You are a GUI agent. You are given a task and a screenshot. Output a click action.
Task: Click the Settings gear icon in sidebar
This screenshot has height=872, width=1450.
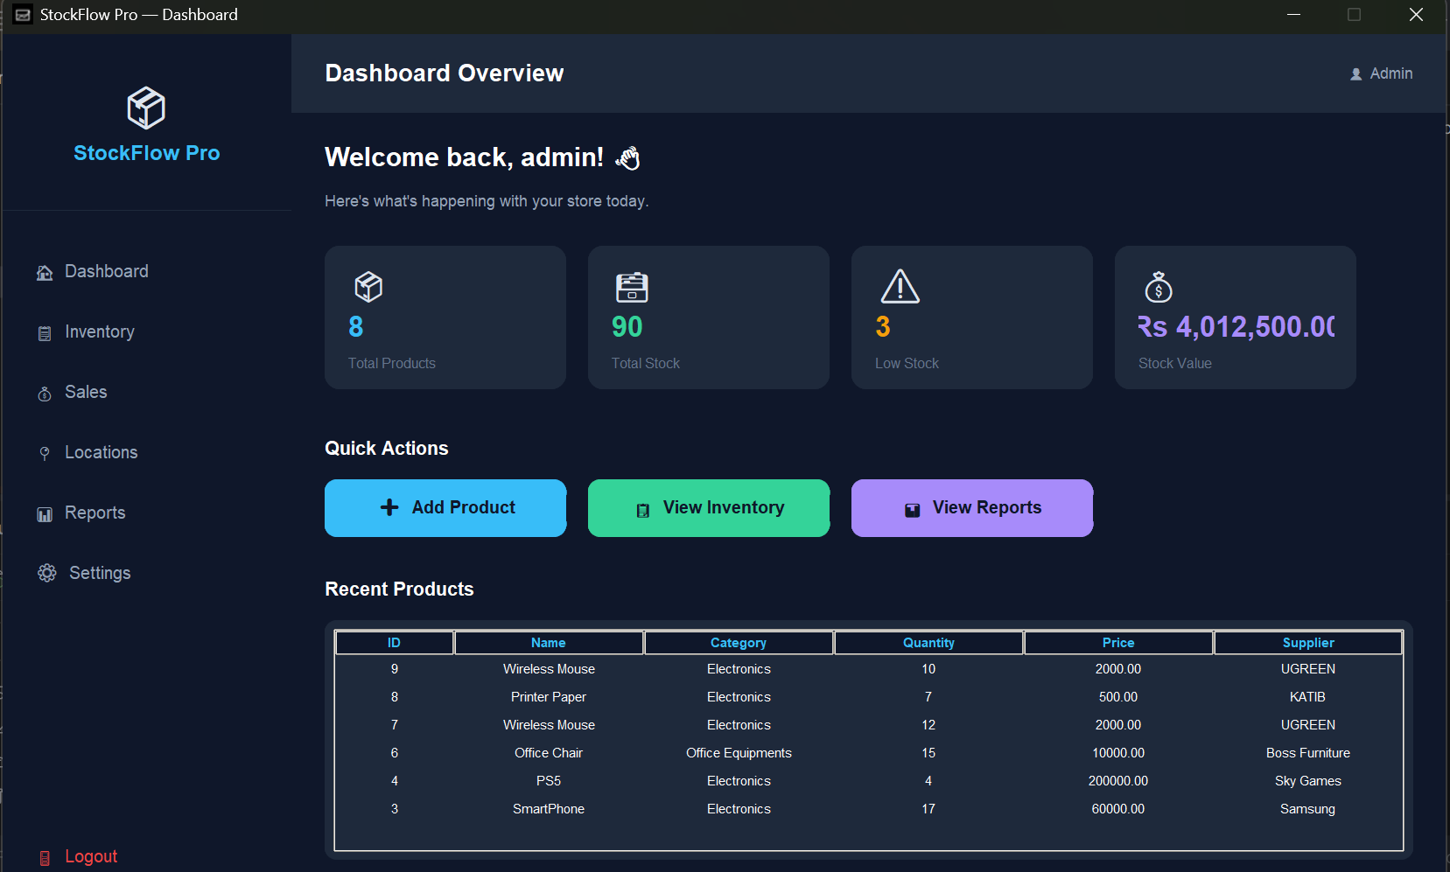[47, 573]
